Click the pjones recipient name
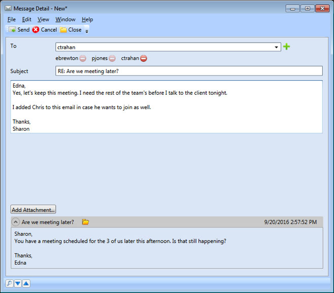 (x=99, y=58)
